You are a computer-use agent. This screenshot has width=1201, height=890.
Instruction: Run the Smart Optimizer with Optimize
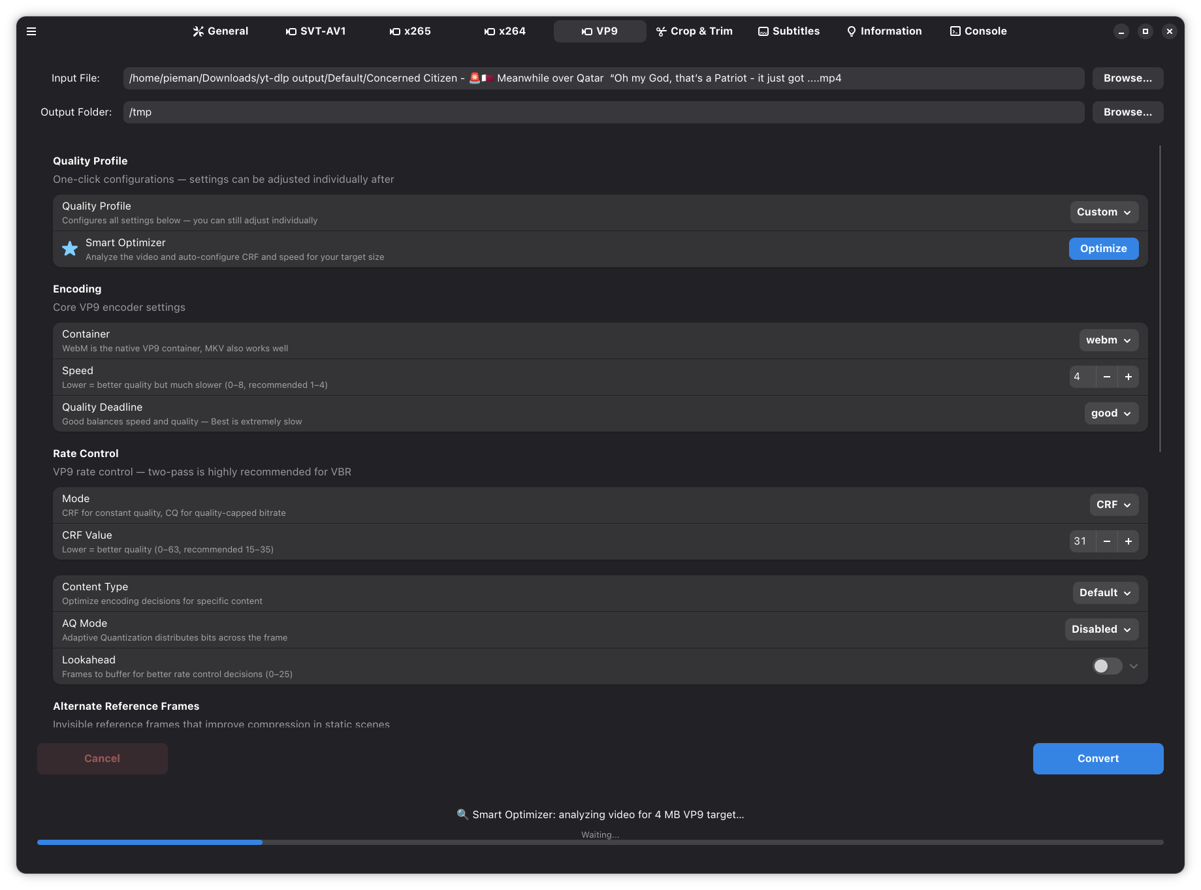click(1104, 249)
